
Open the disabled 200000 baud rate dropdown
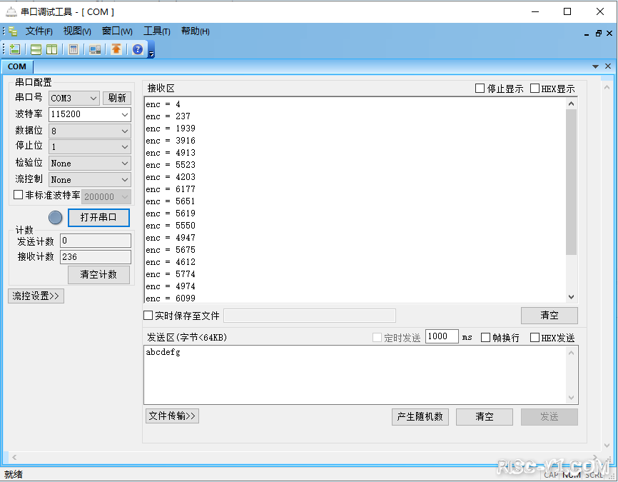pyautogui.click(x=106, y=196)
